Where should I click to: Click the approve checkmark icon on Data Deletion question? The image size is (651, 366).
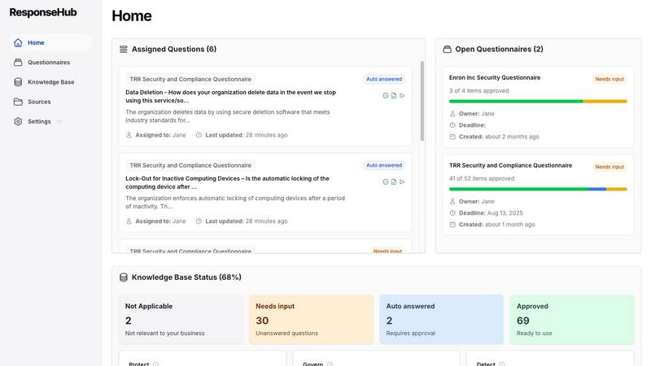click(x=386, y=96)
